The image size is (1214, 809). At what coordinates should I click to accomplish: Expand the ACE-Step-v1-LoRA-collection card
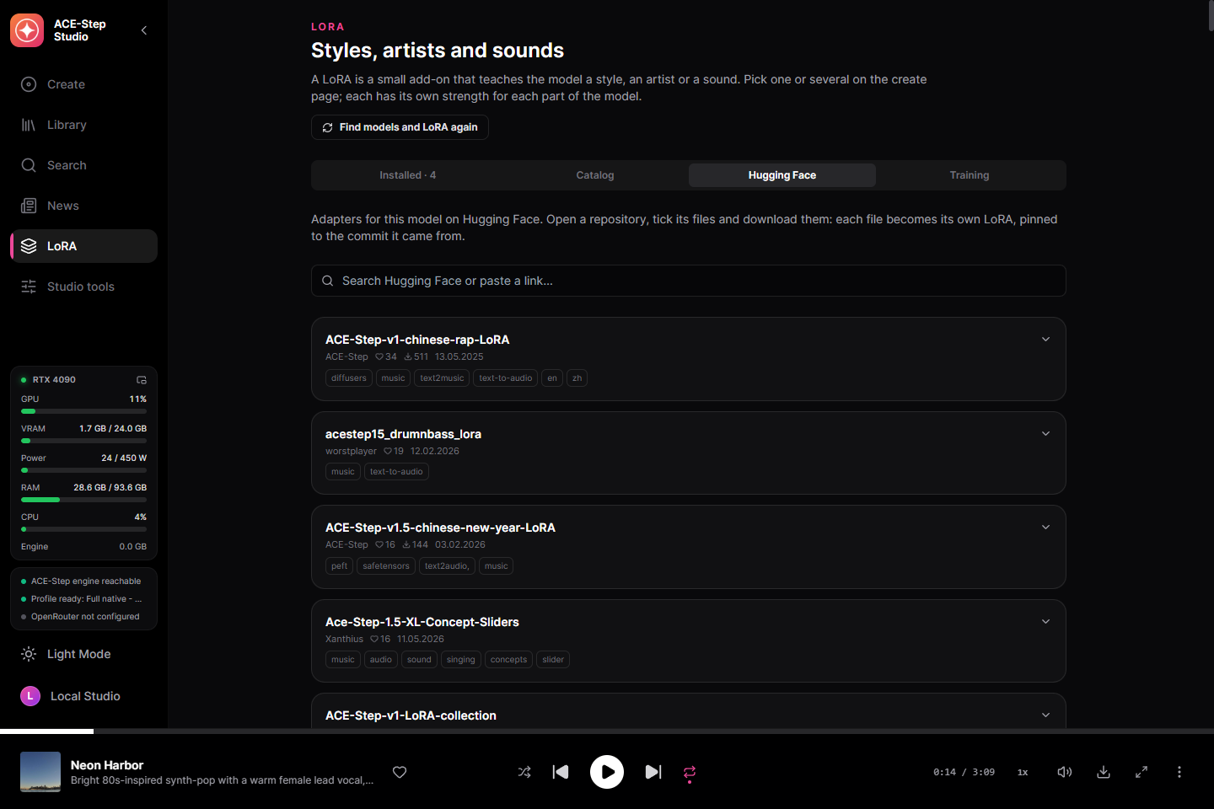point(1045,715)
